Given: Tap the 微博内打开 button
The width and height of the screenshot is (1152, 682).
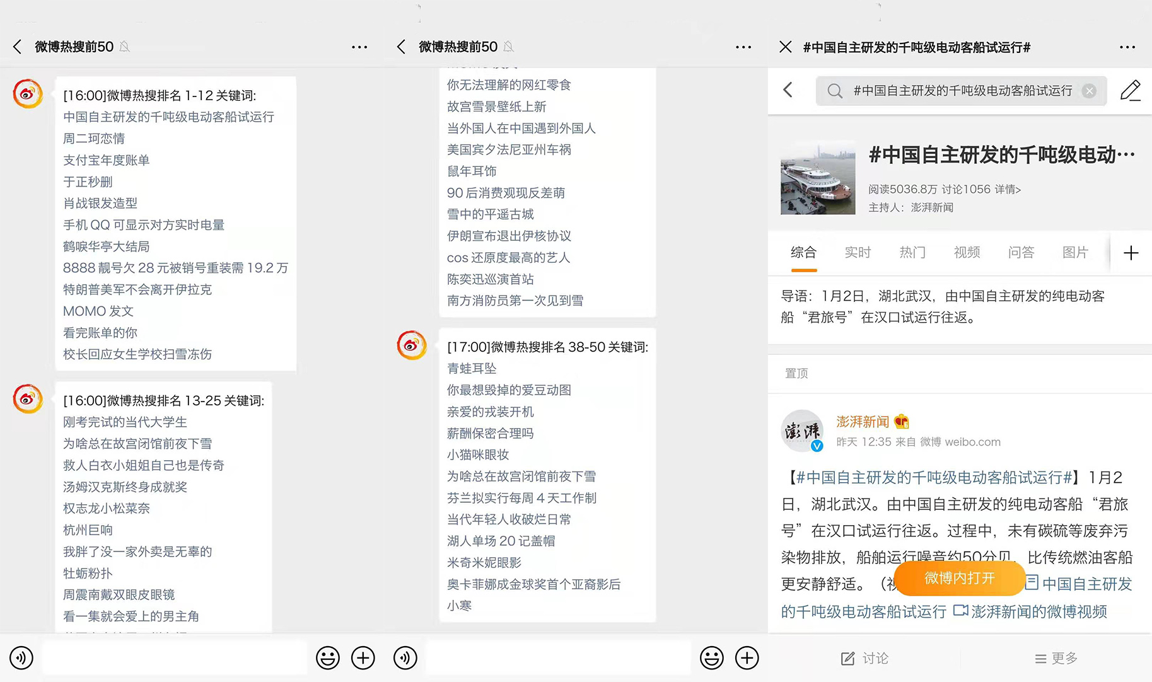Looking at the screenshot, I should coord(960,578).
